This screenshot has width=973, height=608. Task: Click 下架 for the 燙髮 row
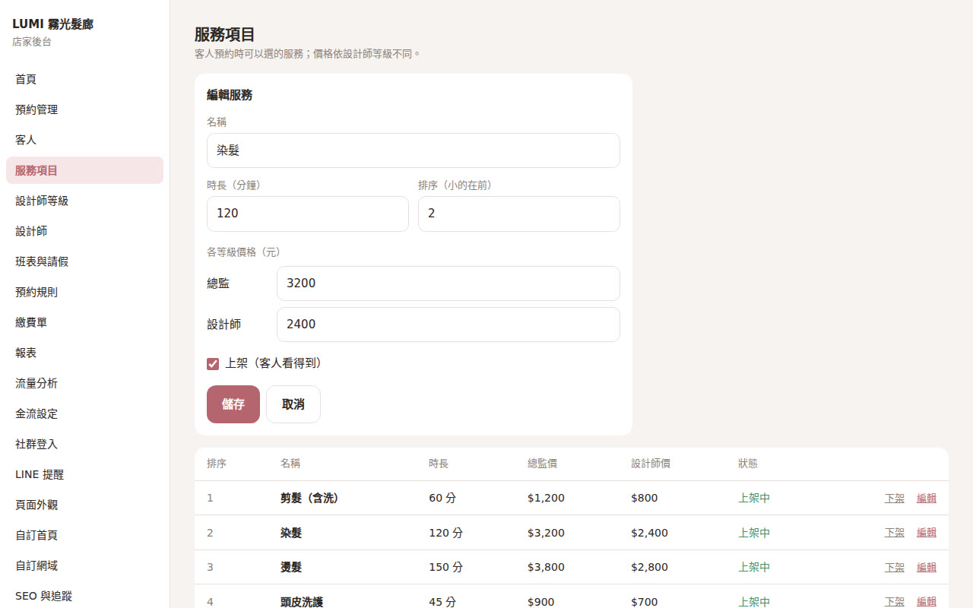point(895,567)
